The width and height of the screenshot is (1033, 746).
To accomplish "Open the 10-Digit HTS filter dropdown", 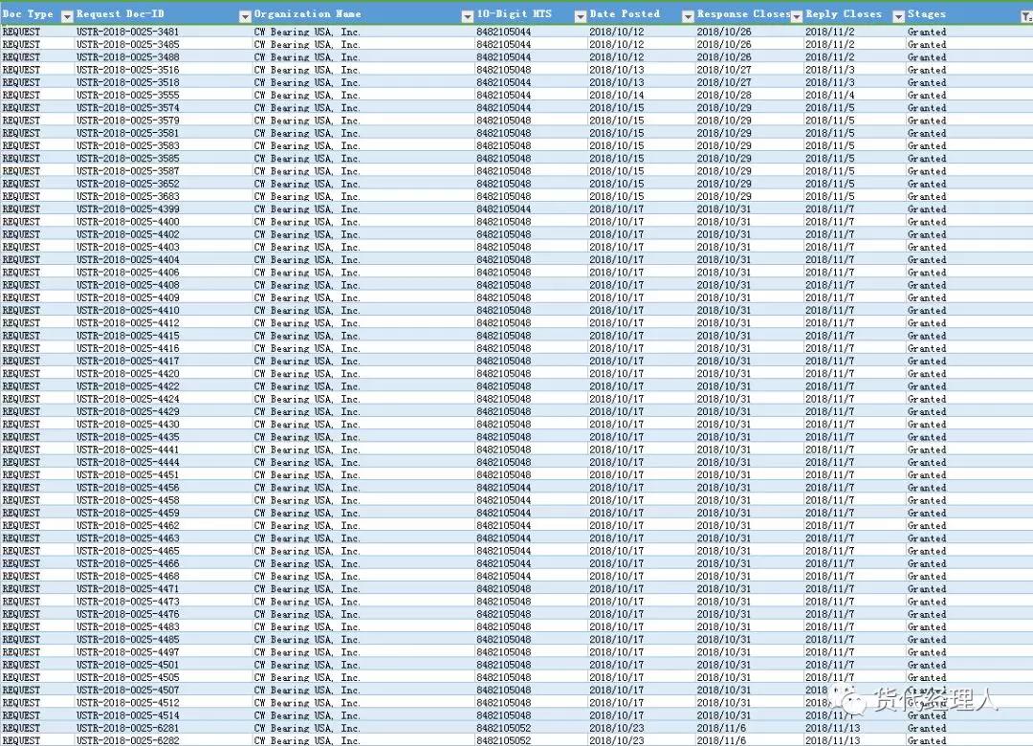I will click(580, 16).
